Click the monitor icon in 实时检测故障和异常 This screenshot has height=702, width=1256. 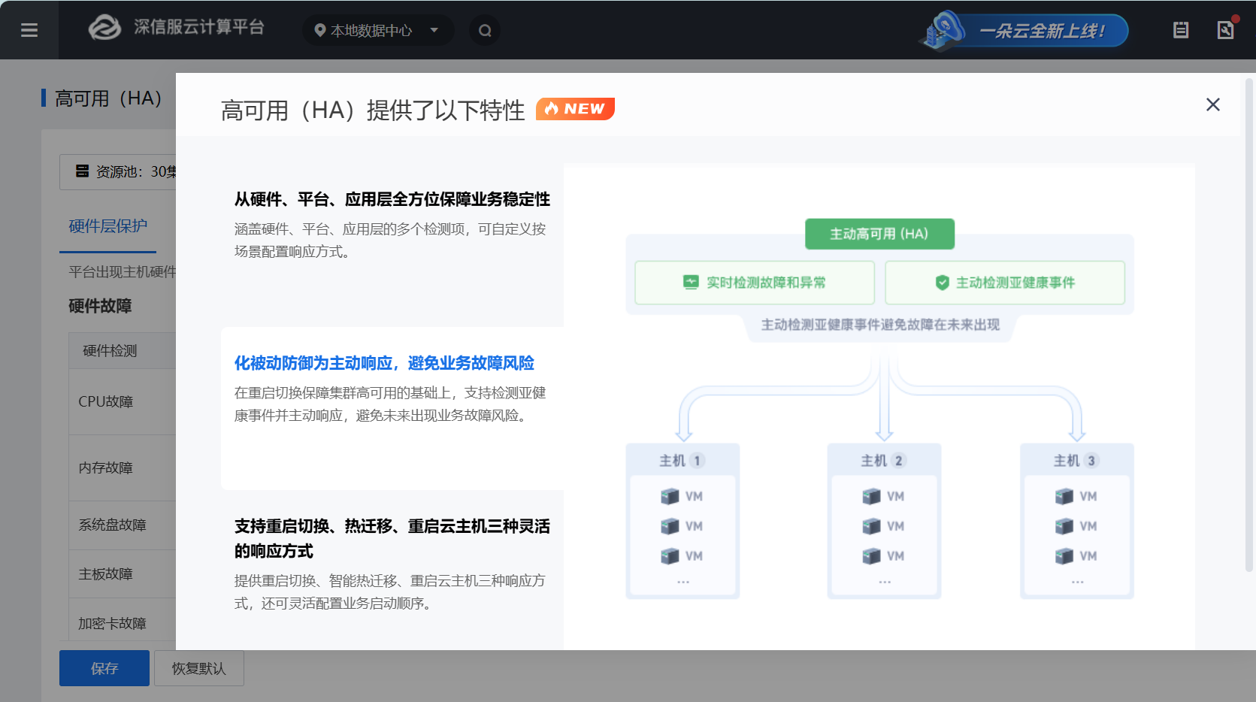[x=689, y=283]
